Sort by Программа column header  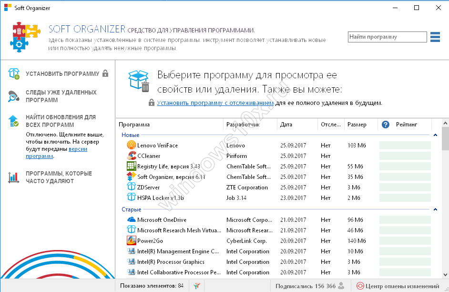(134, 125)
